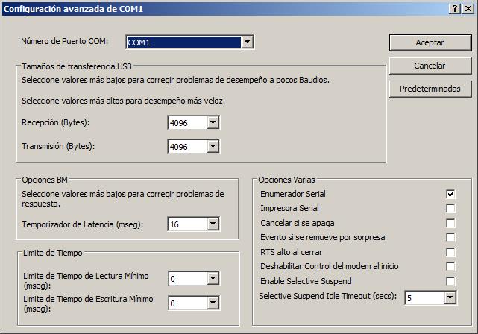
Task: Select the highlighted COM1 value field
Action: [x=184, y=42]
